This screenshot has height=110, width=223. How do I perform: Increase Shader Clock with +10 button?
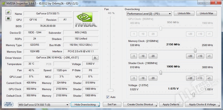[x=200, y=78]
